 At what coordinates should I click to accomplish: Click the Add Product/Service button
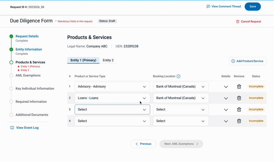tap(247, 61)
